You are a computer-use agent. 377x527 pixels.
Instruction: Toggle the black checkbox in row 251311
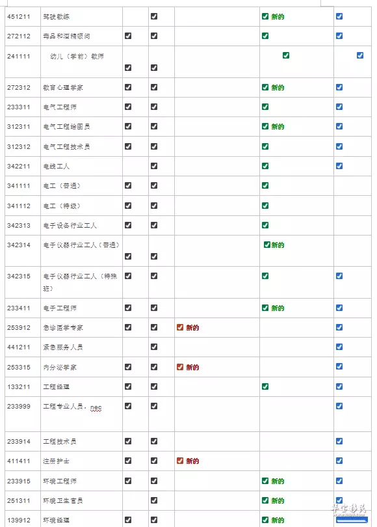coord(154,500)
